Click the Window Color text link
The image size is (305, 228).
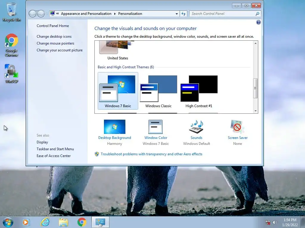click(155, 138)
